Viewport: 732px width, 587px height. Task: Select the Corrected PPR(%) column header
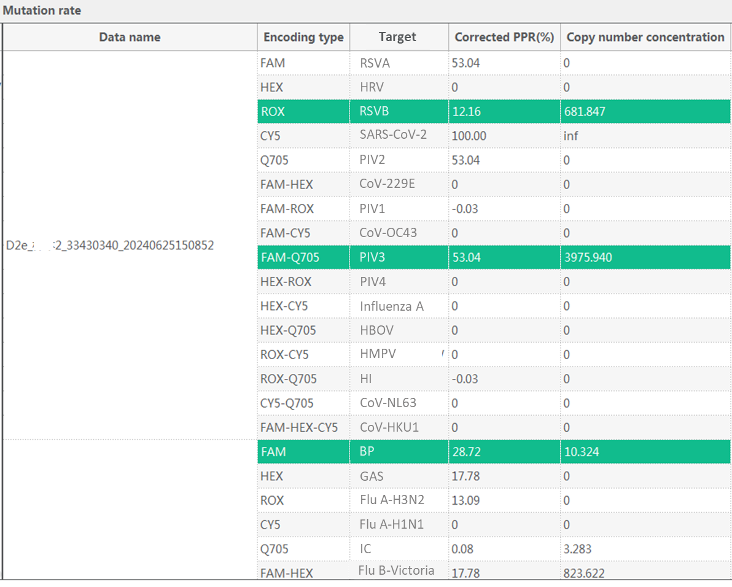[x=504, y=37]
